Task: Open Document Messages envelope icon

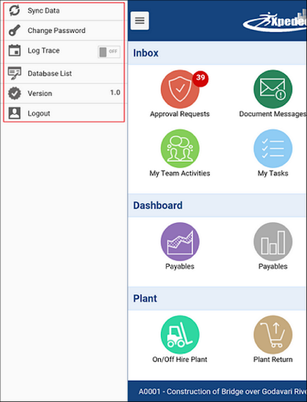Action: point(272,90)
